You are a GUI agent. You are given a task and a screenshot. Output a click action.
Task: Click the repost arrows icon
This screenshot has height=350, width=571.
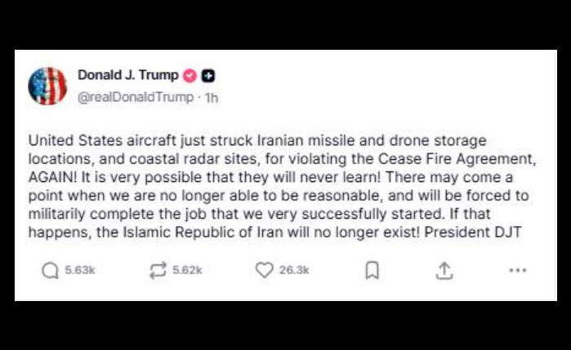[x=158, y=271]
